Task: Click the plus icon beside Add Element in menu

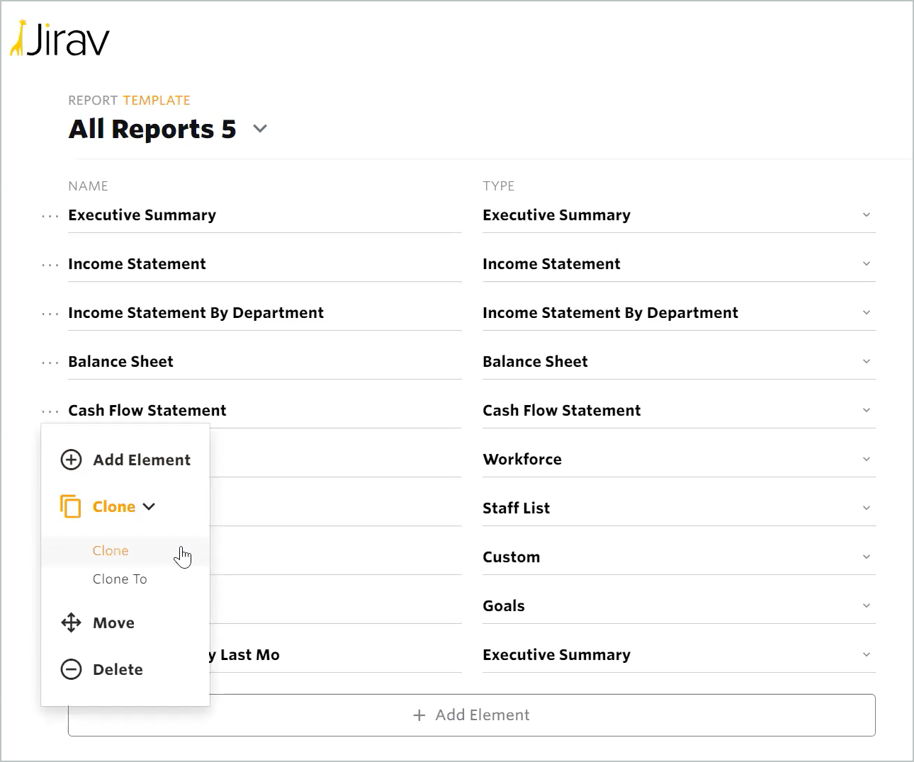Action: point(71,460)
